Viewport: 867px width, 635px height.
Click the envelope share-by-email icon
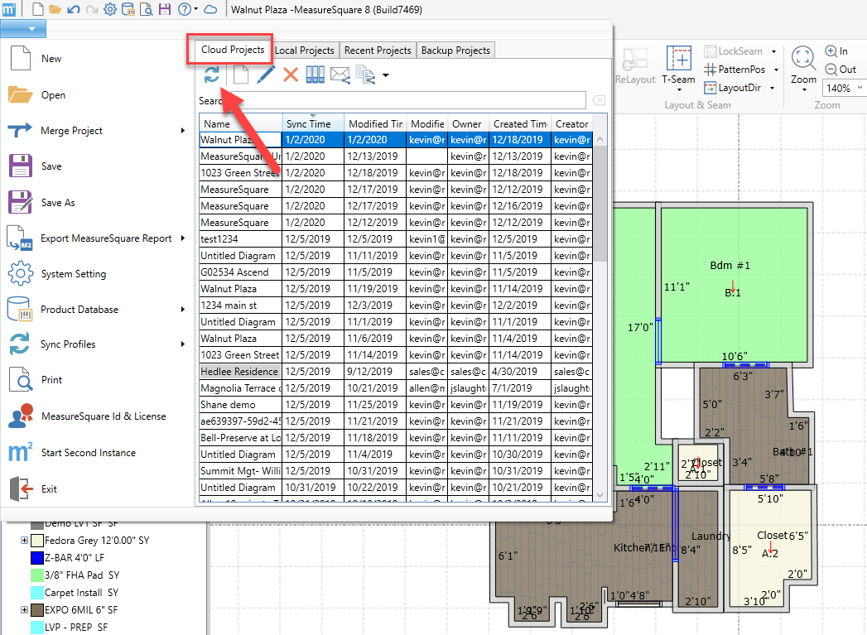340,75
